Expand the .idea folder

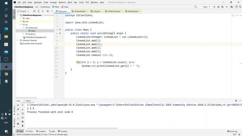(20, 18)
